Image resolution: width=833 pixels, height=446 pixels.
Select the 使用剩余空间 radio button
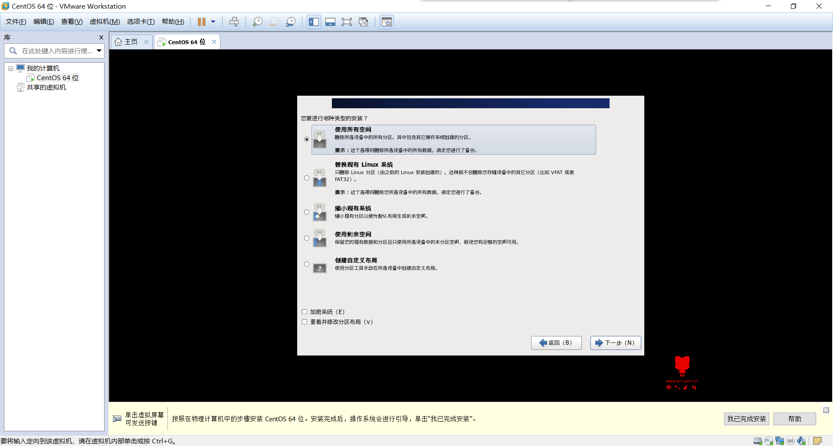(307, 238)
